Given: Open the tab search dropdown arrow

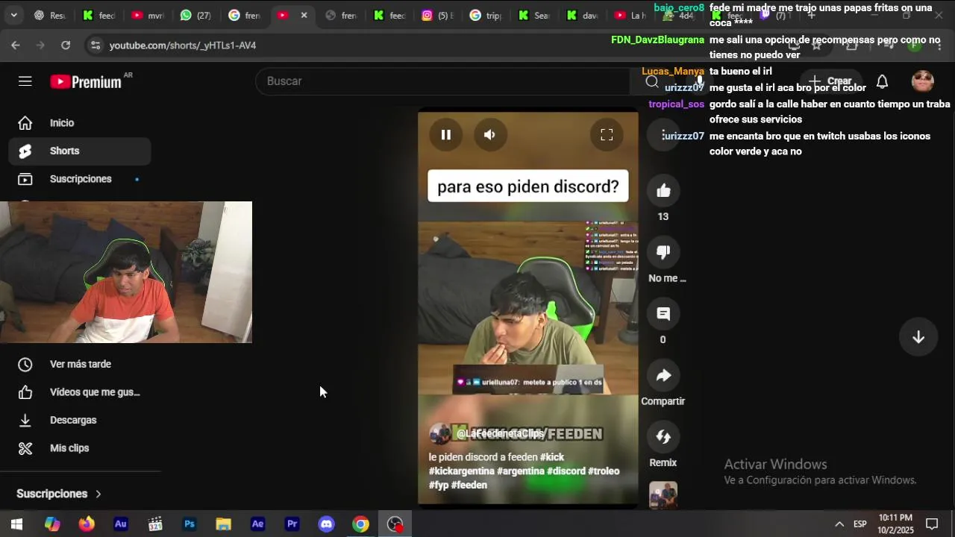Looking at the screenshot, I should pyautogui.click(x=13, y=15).
